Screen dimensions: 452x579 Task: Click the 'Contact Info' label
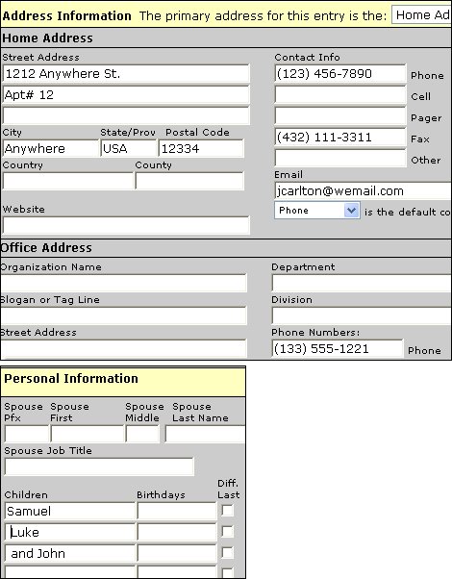tap(307, 58)
